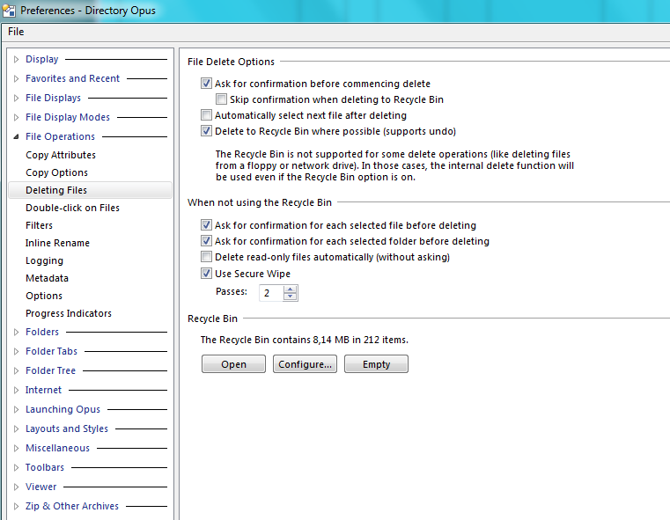Screen dimensions: 670x520
Task: Select the Miscellaneous heading
Action: (x=58, y=448)
